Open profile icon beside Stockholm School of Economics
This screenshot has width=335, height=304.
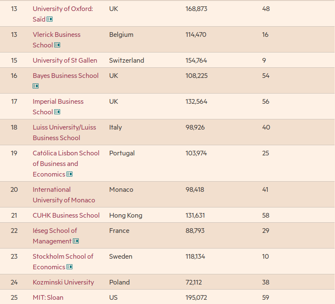pyautogui.click(x=69, y=267)
